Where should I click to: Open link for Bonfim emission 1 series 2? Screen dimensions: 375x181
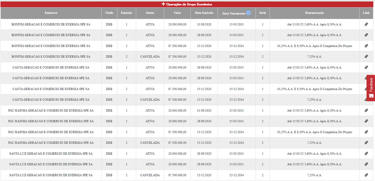[366, 35]
